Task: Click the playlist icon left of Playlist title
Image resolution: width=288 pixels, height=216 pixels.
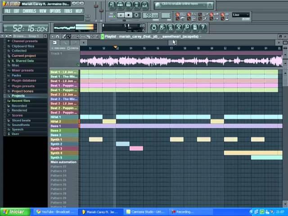Action: click(x=103, y=36)
